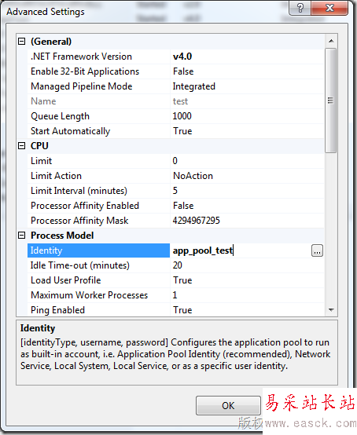Open the Identity browse ellipsis button
The height and width of the screenshot is (435, 357).
[317, 250]
